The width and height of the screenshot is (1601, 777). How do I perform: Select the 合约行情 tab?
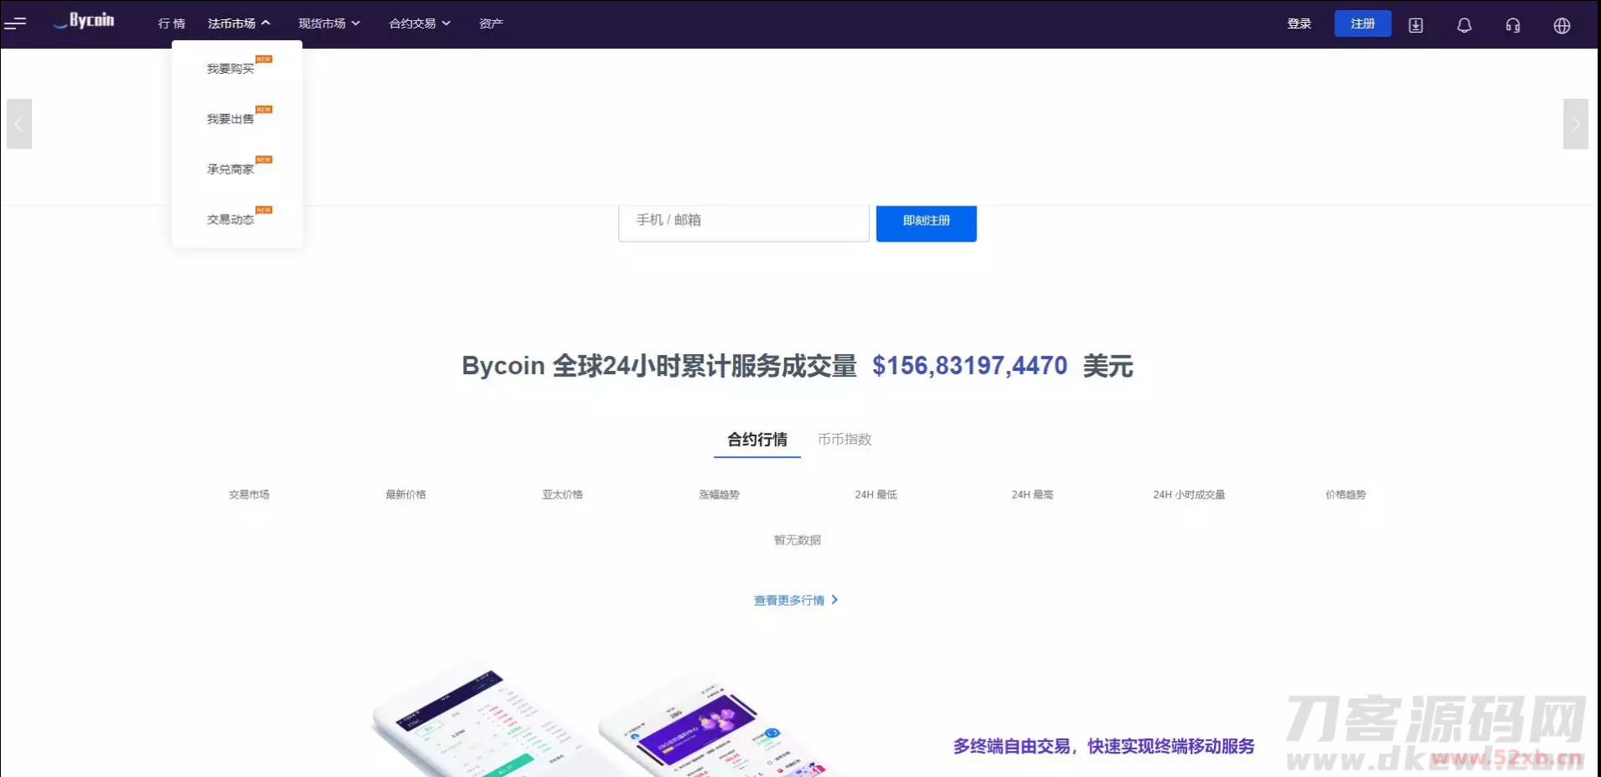coord(757,440)
